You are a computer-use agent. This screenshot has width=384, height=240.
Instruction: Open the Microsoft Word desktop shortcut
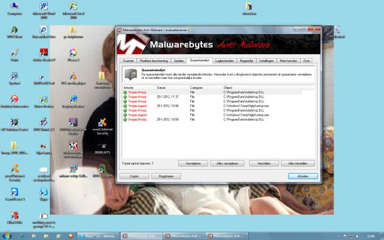pos(44,10)
